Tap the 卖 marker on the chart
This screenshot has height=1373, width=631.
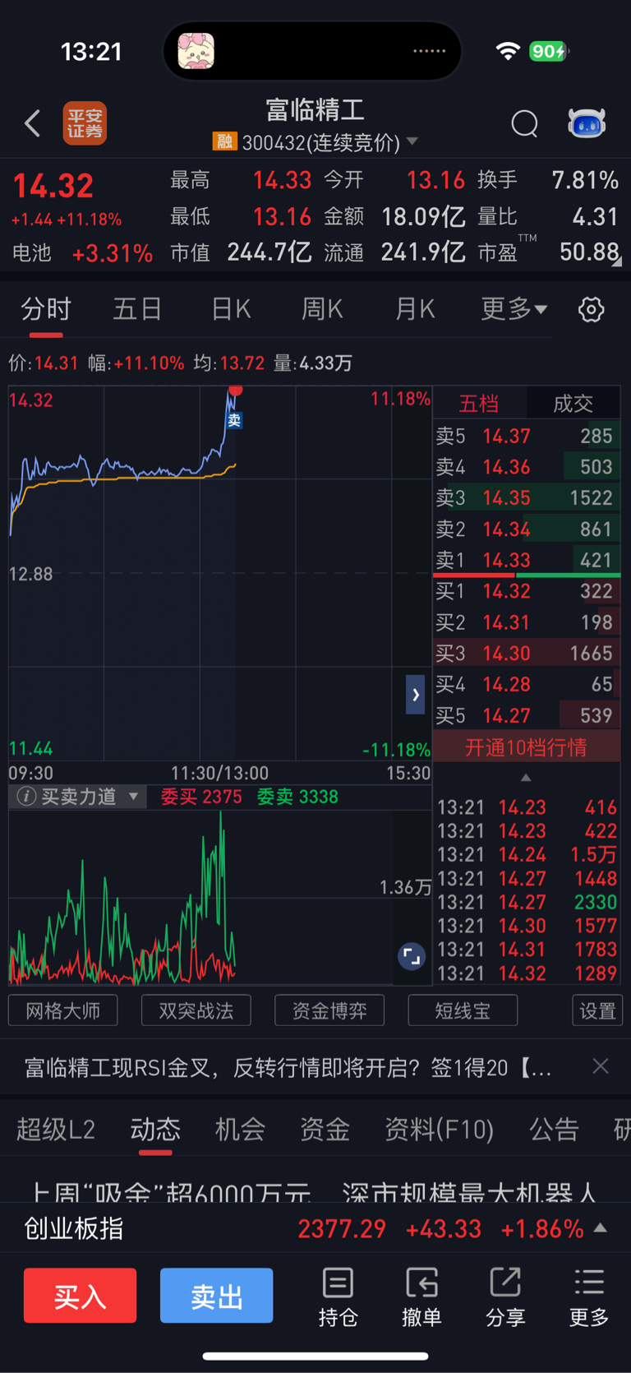(234, 421)
